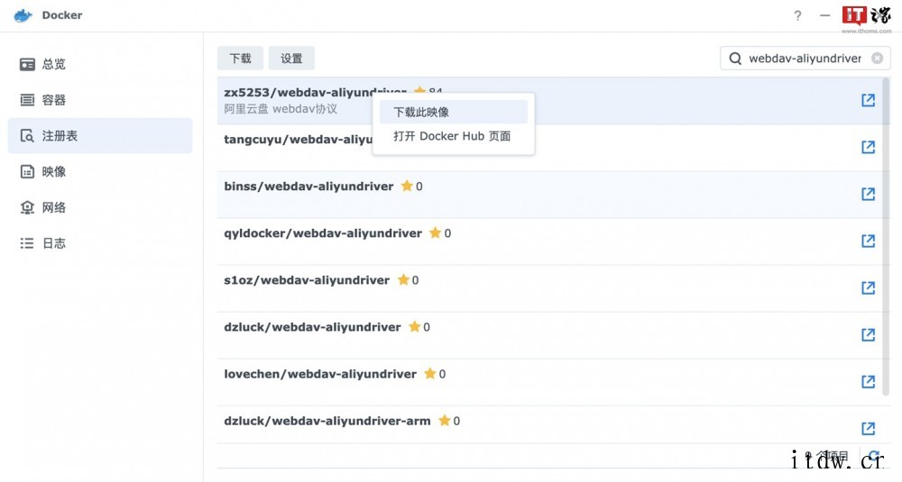Switch to 日志 section
The height and width of the screenshot is (482, 902).
pos(100,243)
